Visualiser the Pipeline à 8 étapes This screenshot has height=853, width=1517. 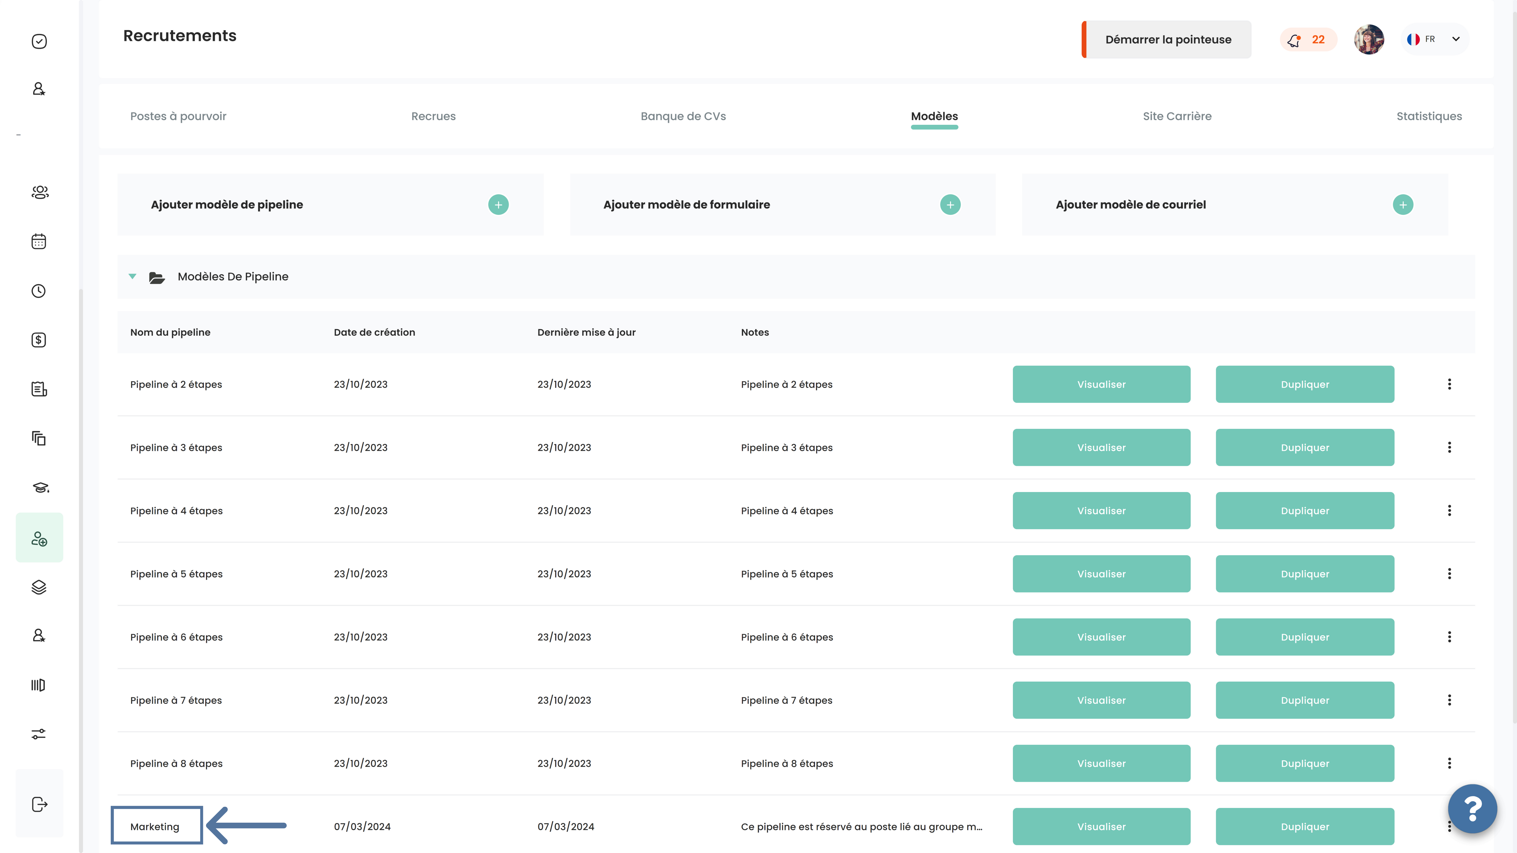click(1101, 764)
